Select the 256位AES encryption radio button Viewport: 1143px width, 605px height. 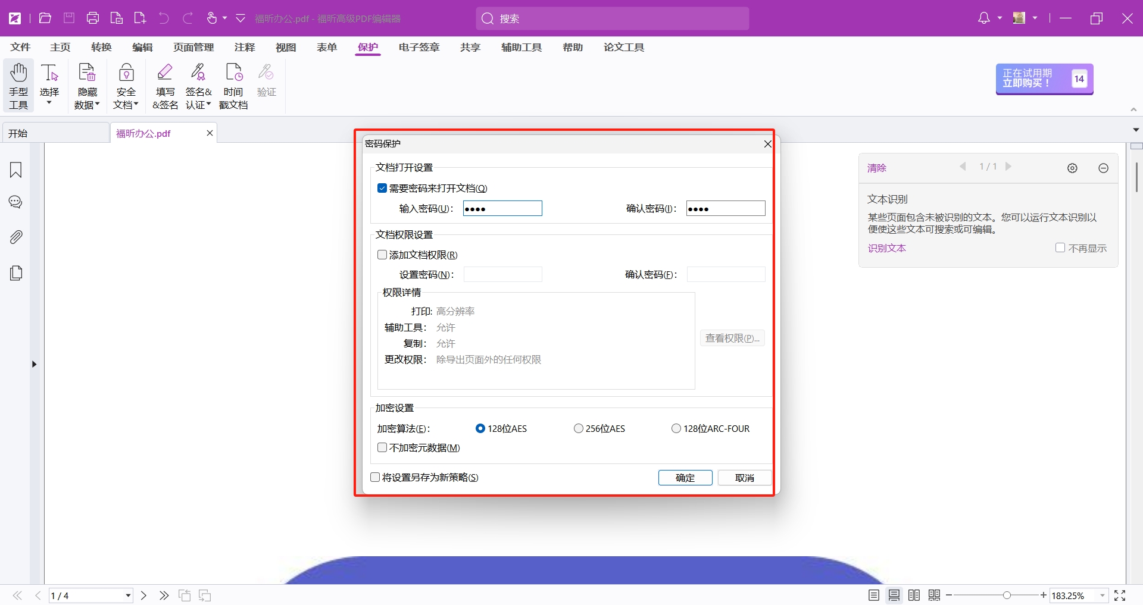click(x=577, y=428)
